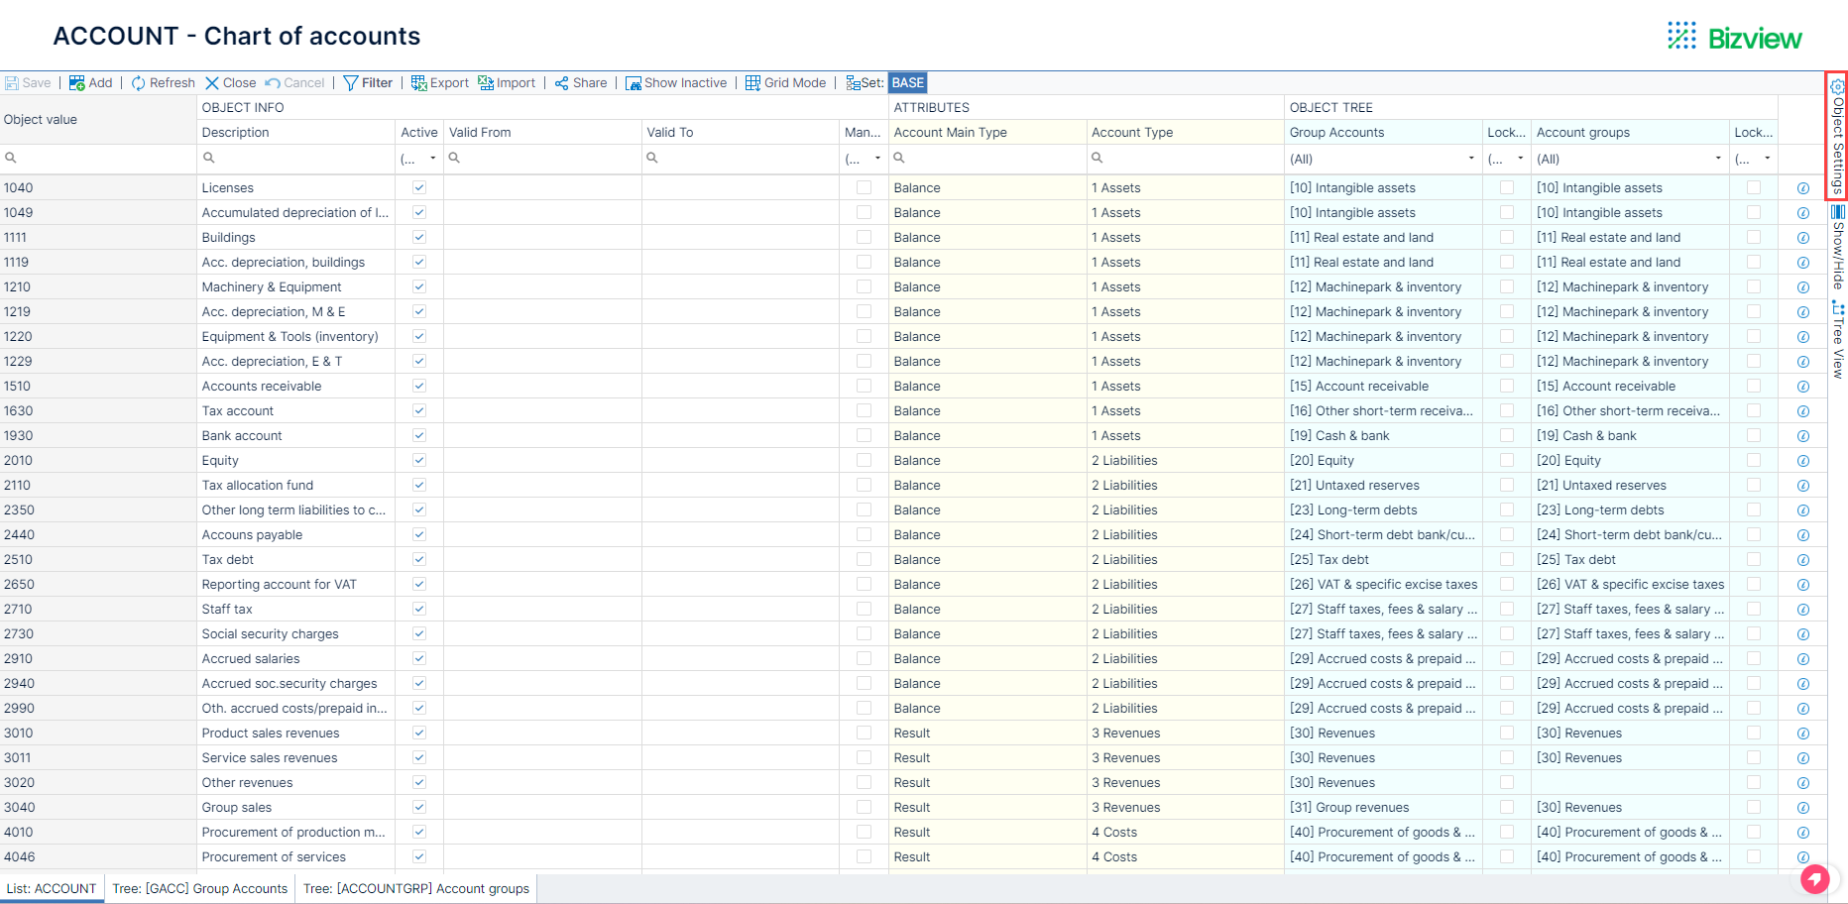This screenshot has width=1848, height=904.
Task: Add a new account with Add
Action: coord(90,83)
